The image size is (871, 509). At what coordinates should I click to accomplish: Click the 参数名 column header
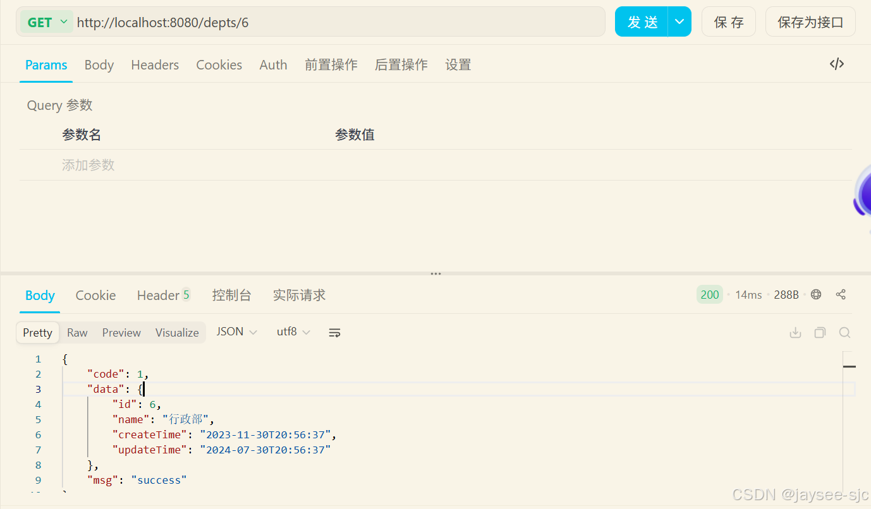tap(82, 135)
